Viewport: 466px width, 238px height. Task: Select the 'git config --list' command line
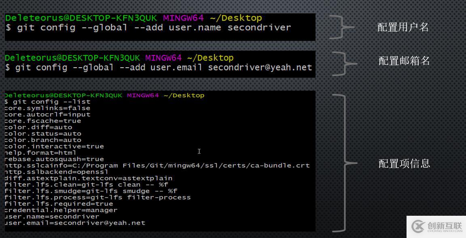click(48, 102)
